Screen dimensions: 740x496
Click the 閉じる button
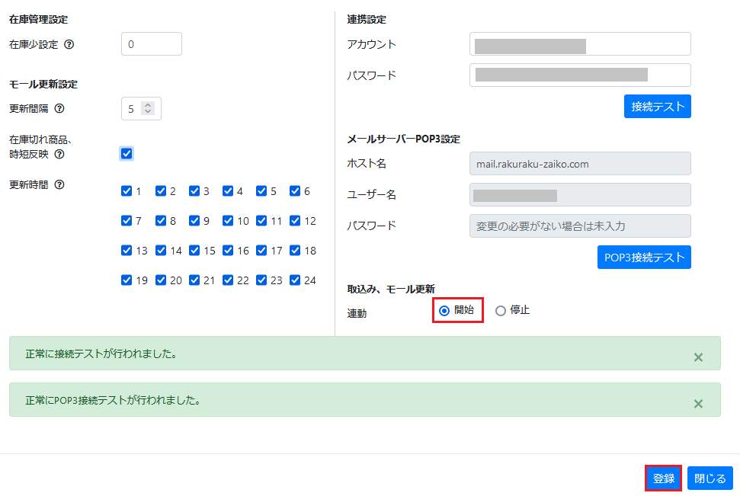coord(710,478)
